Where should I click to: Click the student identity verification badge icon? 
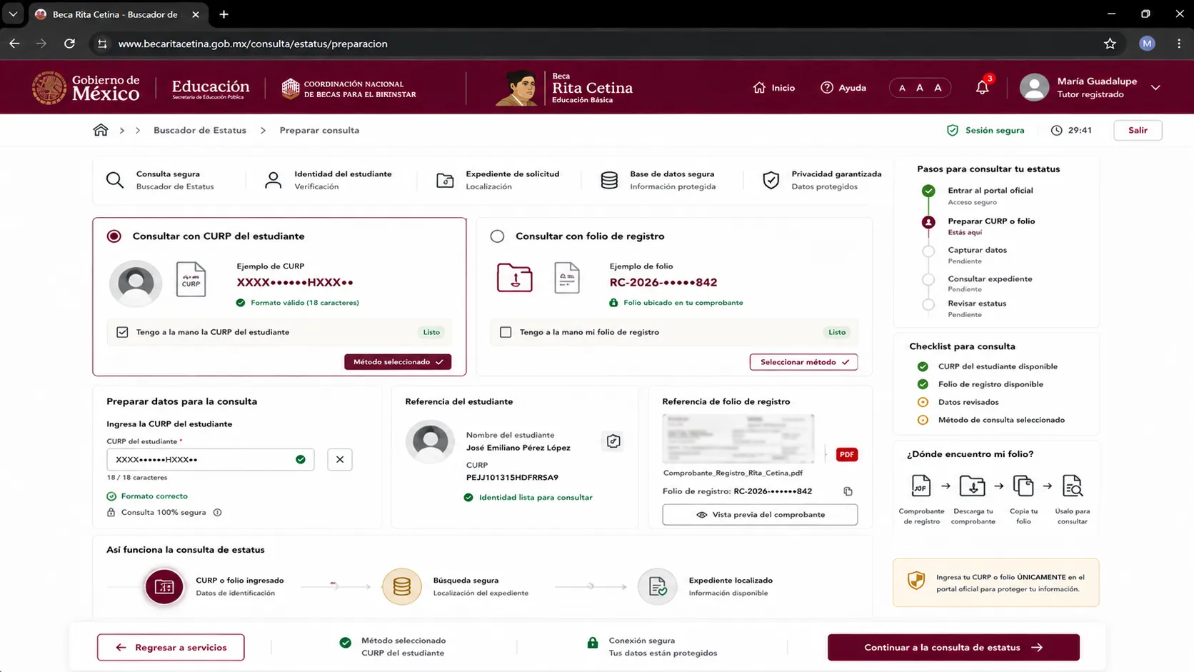(613, 441)
